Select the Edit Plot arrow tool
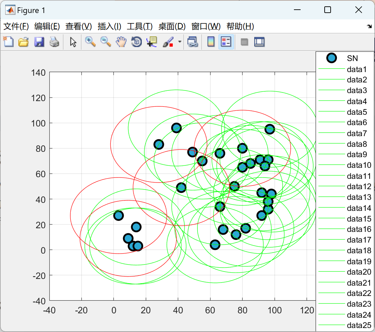Image resolution: width=375 pixels, height=332 pixels. point(73,42)
